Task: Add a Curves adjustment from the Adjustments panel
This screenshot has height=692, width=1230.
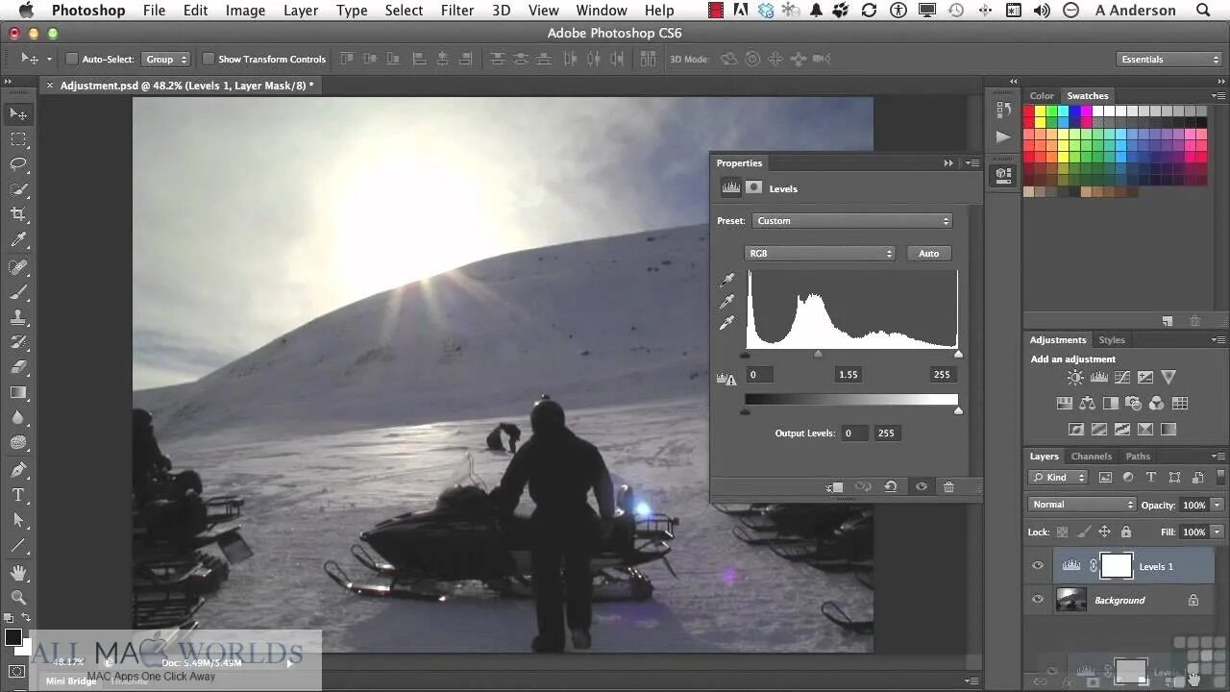Action: (1122, 377)
